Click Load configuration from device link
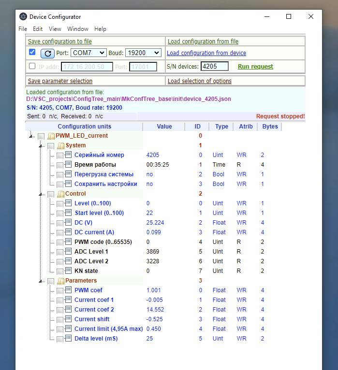The width and height of the screenshot is (338, 370). (x=206, y=53)
